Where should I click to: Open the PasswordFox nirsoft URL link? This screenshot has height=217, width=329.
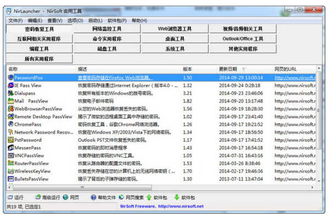click(x=295, y=78)
